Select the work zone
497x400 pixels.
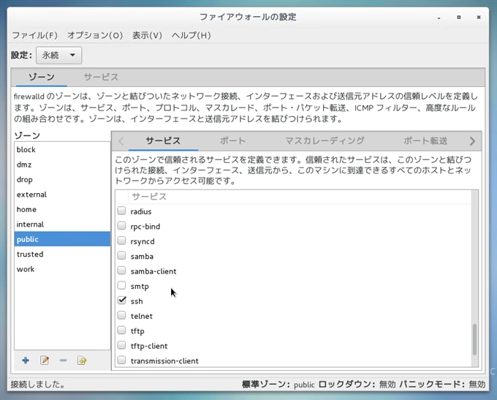click(62, 269)
